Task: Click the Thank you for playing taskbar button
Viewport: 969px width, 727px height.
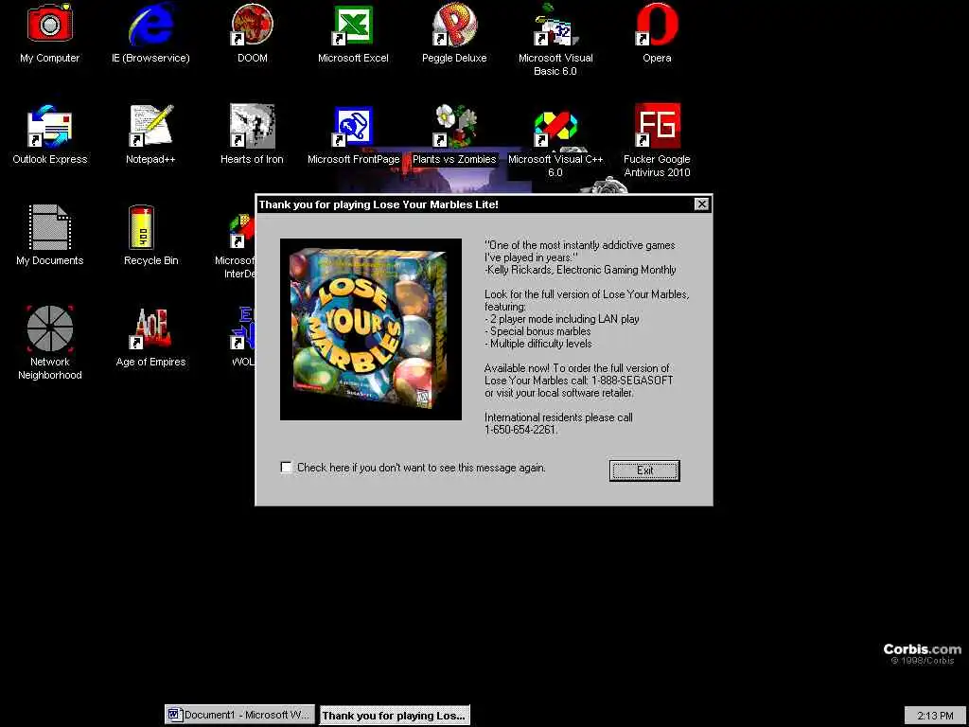Action: (395, 716)
